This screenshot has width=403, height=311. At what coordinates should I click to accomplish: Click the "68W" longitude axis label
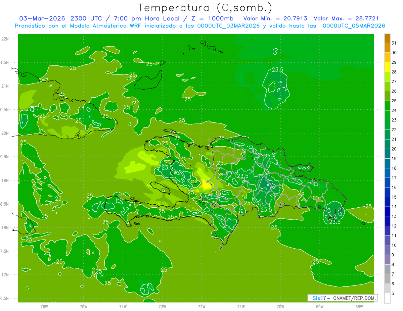click(x=359, y=306)
